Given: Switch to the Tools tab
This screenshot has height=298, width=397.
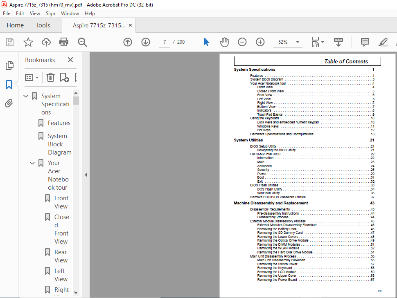Looking at the screenshot, I should pos(43,25).
